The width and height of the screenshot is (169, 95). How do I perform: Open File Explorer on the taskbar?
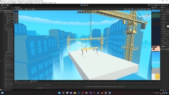coord(75,93)
